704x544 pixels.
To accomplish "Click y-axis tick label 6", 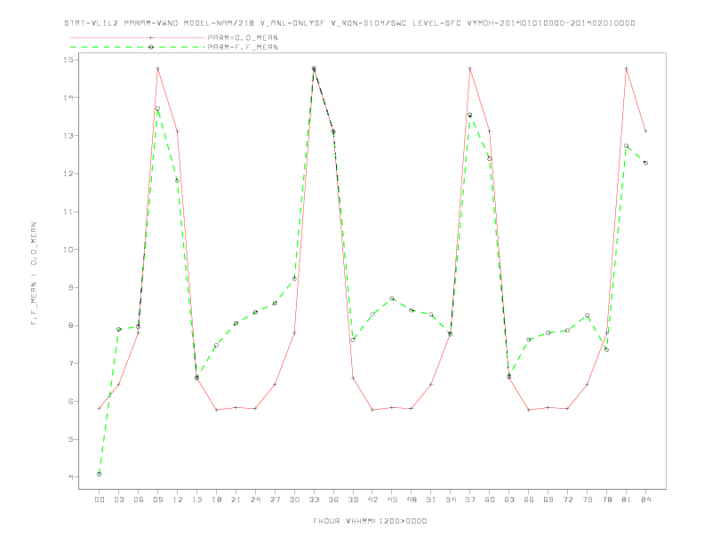I will tap(72, 401).
